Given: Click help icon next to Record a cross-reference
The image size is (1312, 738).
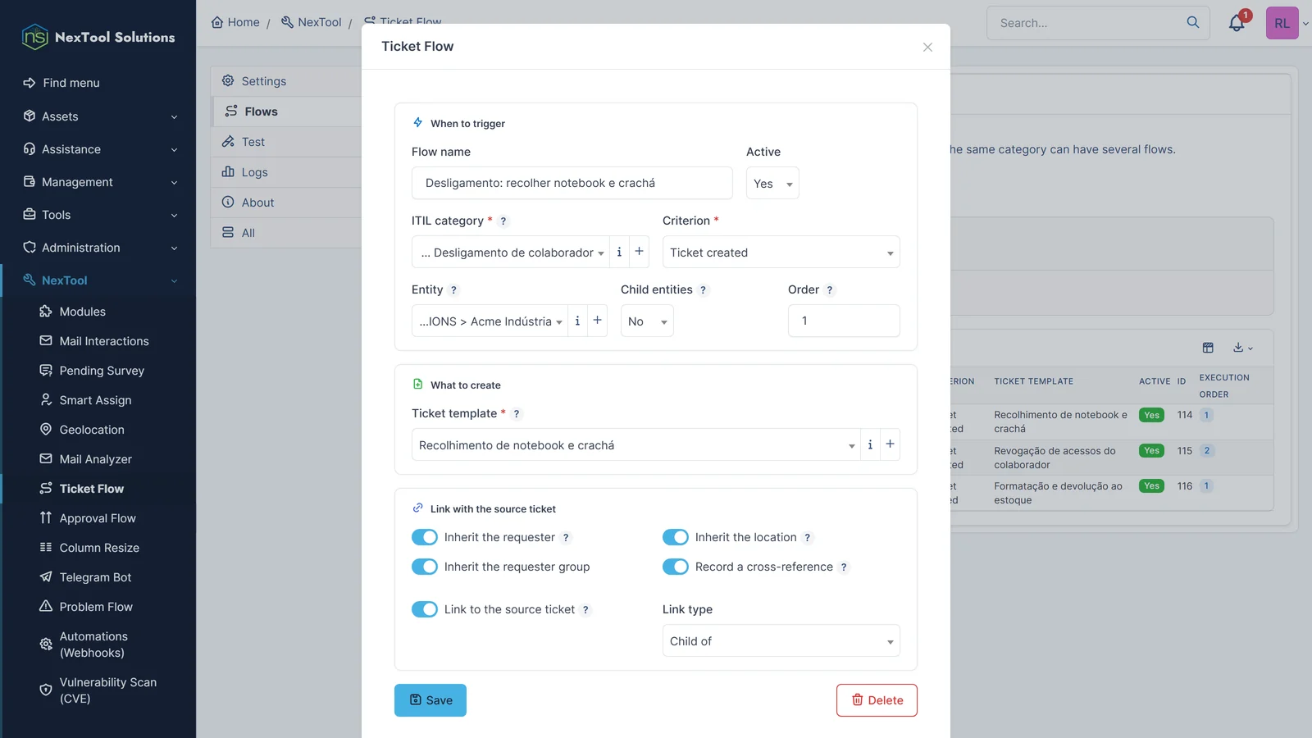Looking at the screenshot, I should point(844,567).
